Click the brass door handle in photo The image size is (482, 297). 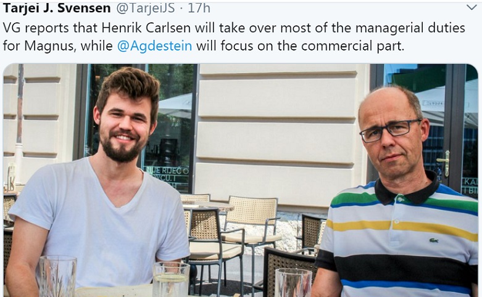tap(445, 163)
